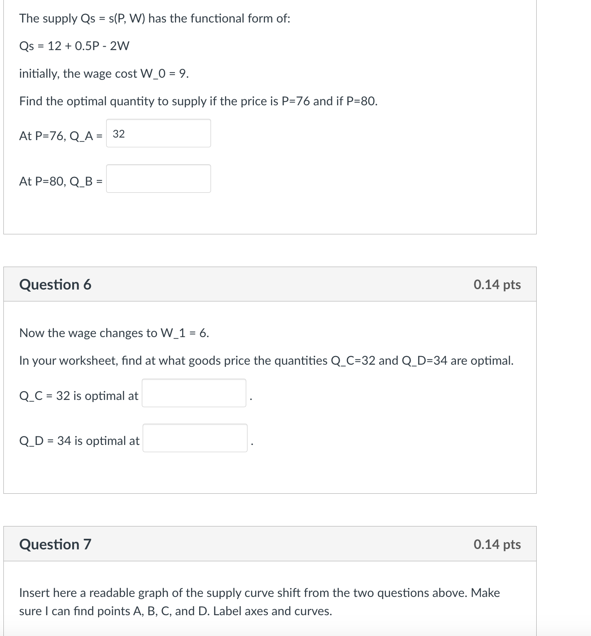Click the Q_C = 32 is optimal at label
This screenshot has width=591, height=636.
pyautogui.click(x=78, y=396)
